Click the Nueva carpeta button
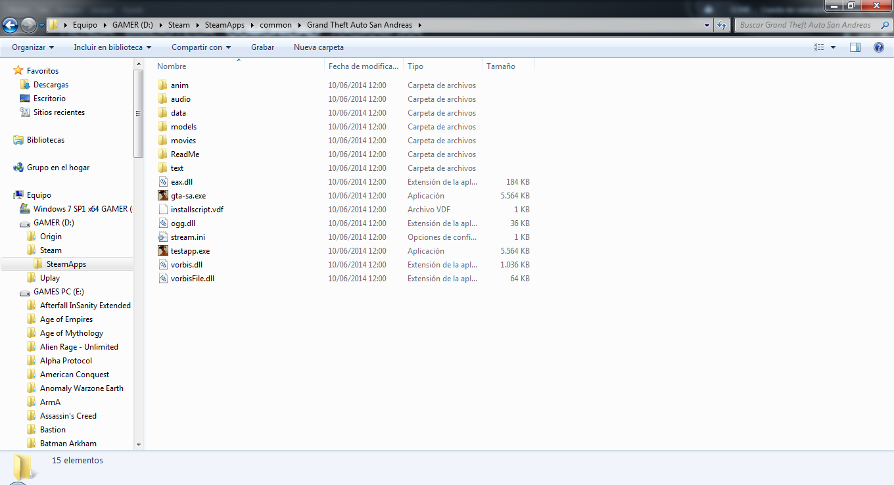Screen dimensions: 894x485 [x=319, y=47]
